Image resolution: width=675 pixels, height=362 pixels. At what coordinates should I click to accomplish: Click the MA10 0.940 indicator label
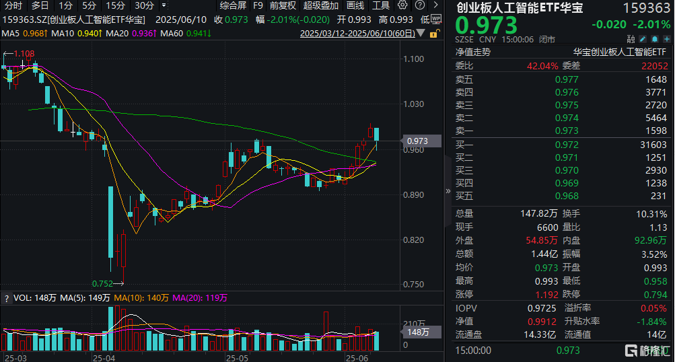pyautogui.click(x=77, y=33)
